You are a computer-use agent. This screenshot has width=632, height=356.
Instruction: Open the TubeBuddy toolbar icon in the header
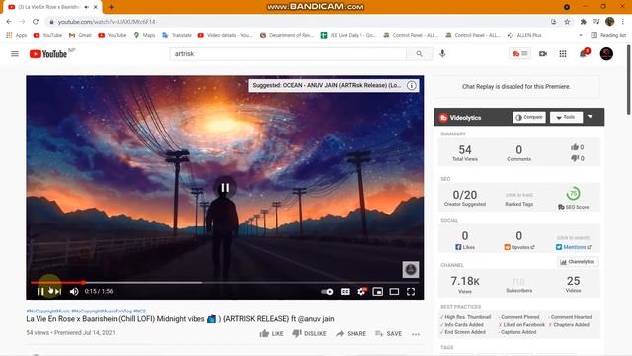(519, 53)
